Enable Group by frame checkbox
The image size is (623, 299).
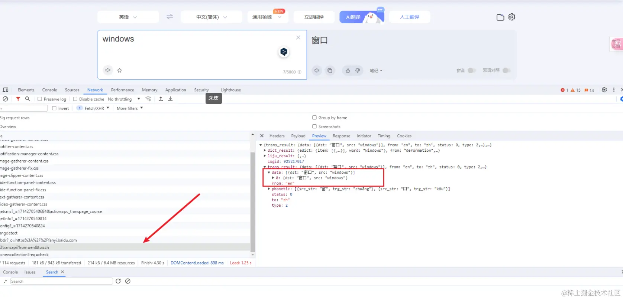pyautogui.click(x=314, y=118)
